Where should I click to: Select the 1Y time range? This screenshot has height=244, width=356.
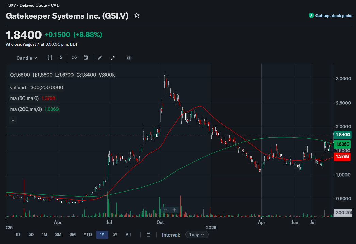pyautogui.click(x=102, y=235)
